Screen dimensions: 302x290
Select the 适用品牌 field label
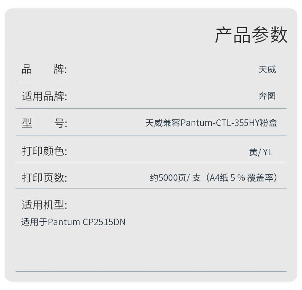[x=44, y=96]
